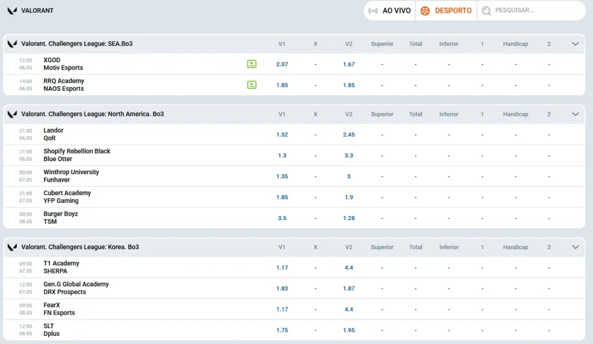Open Valorant Challengers League: SEA.Bo3 title

pyautogui.click(x=77, y=44)
